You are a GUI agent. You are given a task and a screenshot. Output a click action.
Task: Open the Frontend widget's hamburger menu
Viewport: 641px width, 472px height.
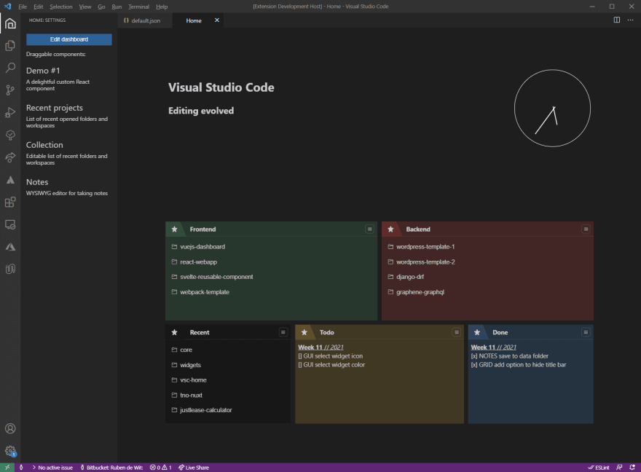click(369, 229)
